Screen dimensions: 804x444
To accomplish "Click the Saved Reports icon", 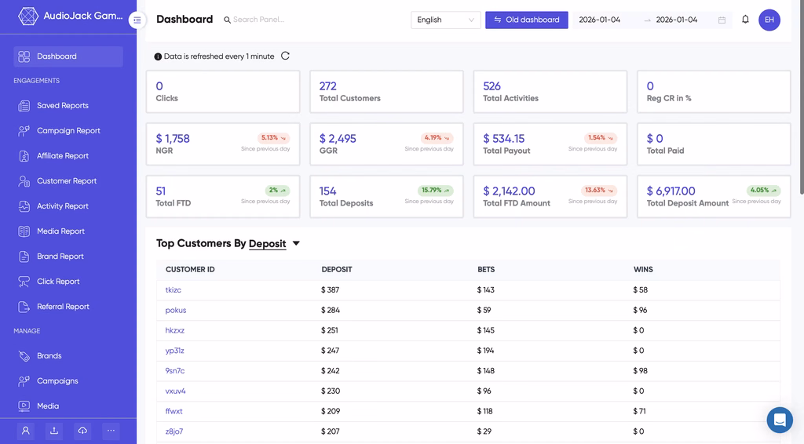I will coord(24,105).
